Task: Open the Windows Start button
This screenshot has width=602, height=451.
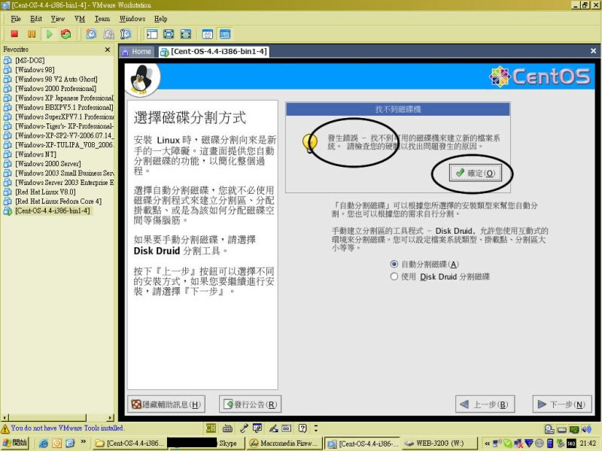Action: point(15,443)
